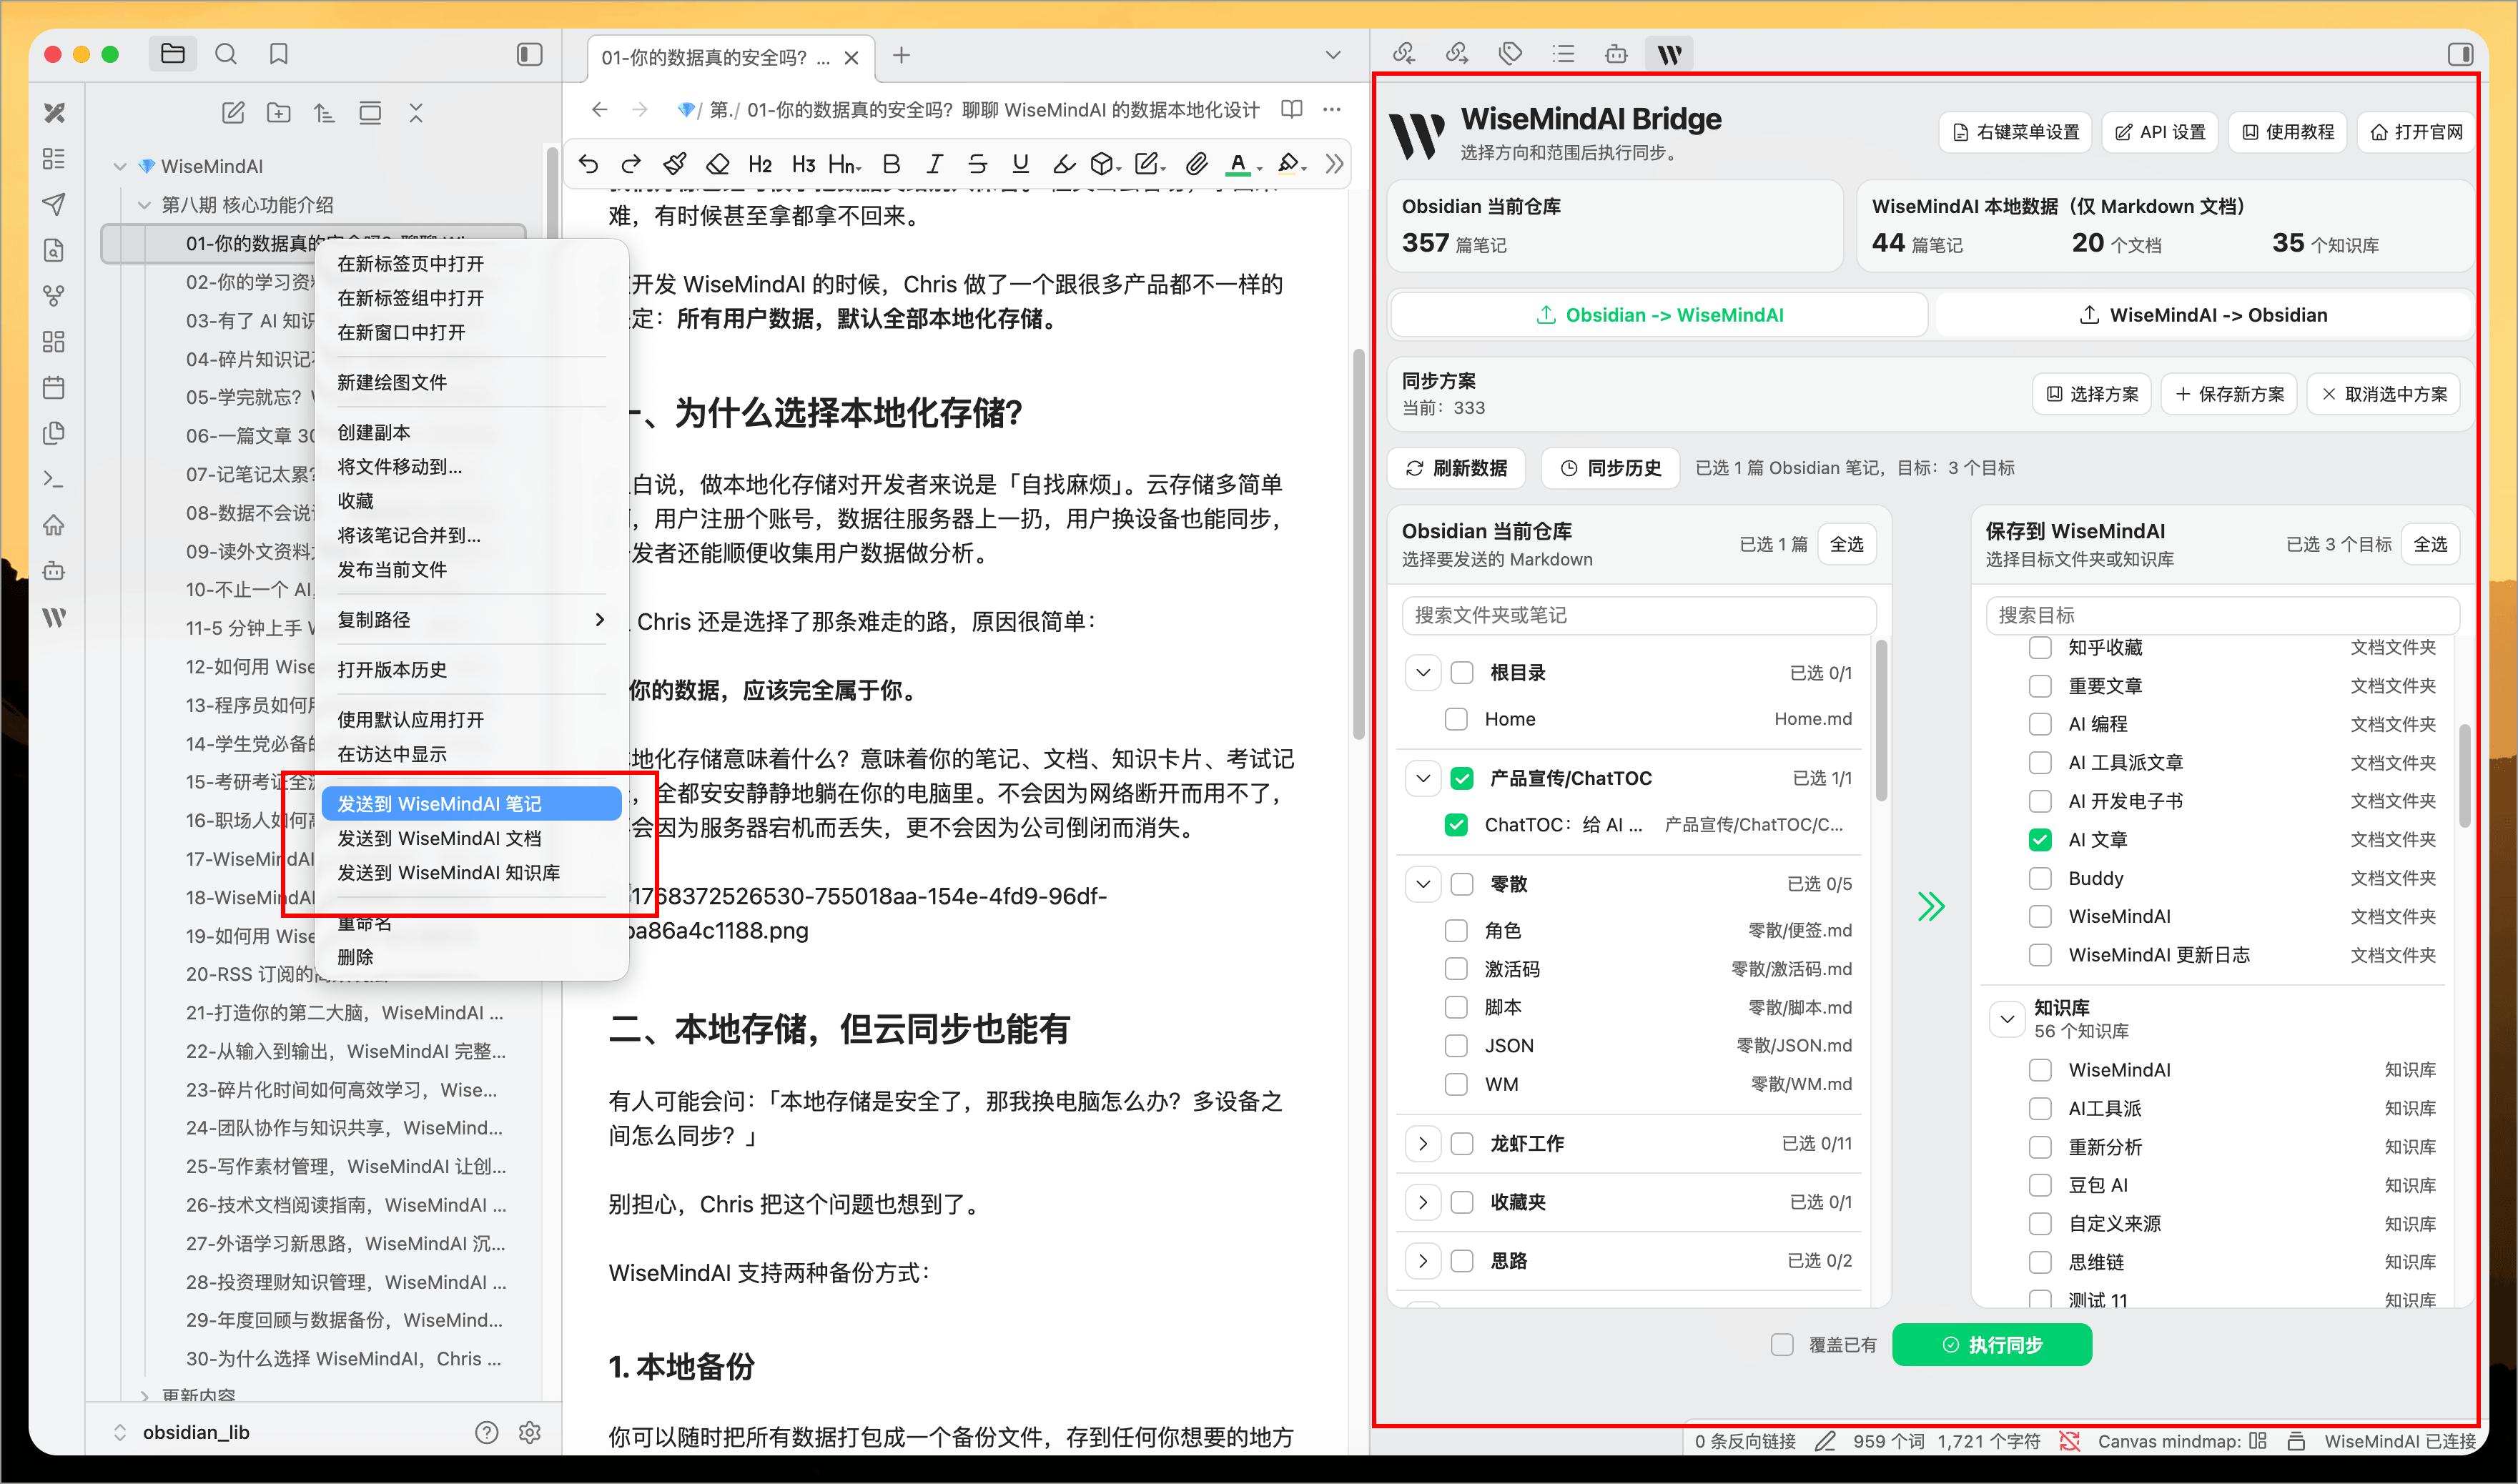Open the tags panel icon in right sidebar

[1510, 54]
